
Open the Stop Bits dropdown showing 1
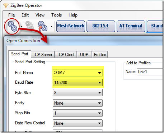[x=78, y=113]
